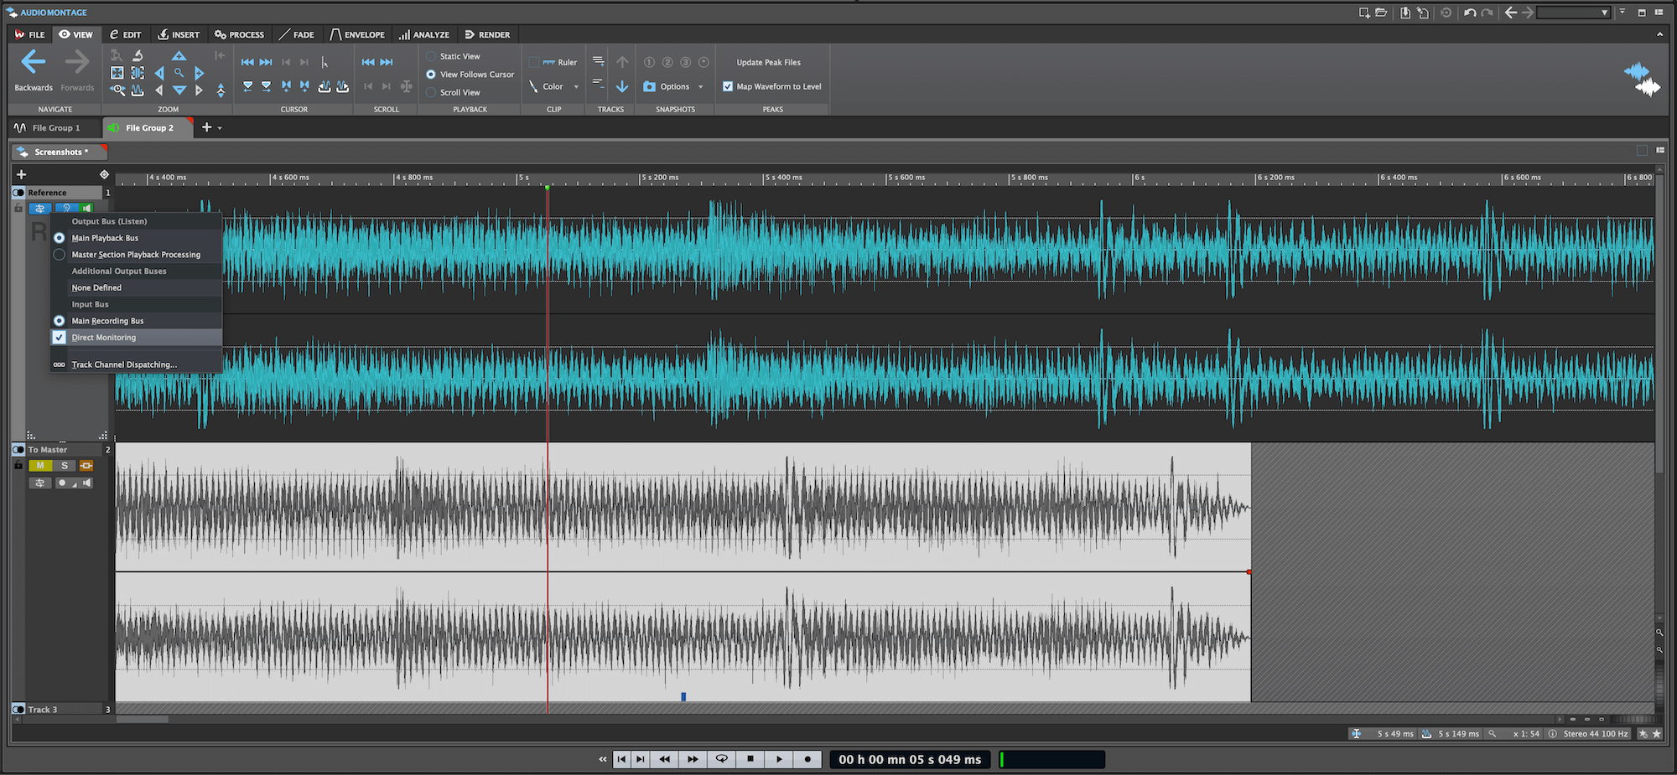Solo the To Master track
This screenshot has width=1677, height=775.
click(x=65, y=466)
